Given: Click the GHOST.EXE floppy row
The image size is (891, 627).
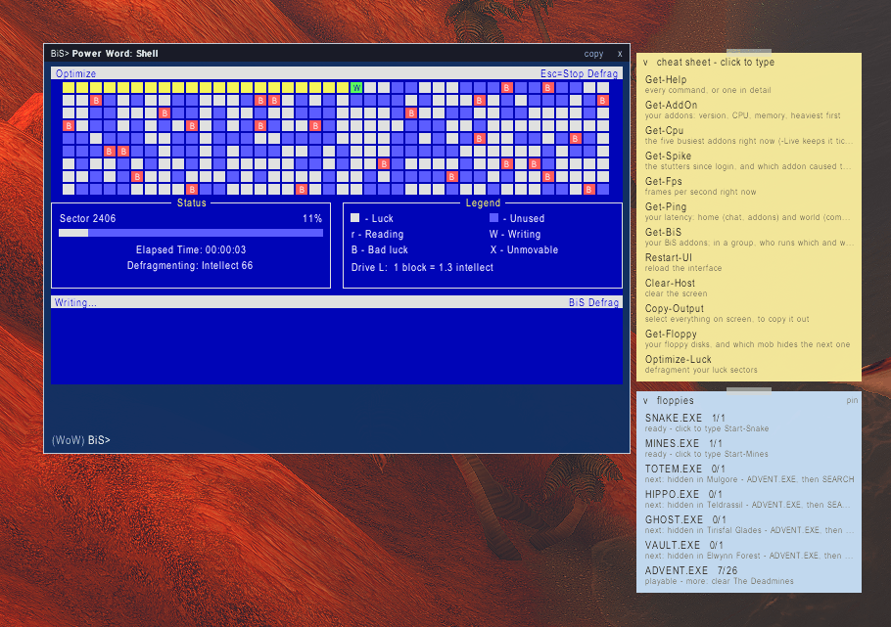Looking at the screenshot, I should click(749, 524).
